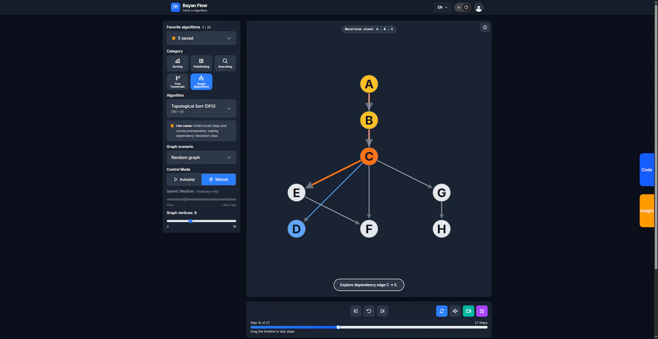This screenshot has width=658, height=339.
Task: Reset the visualization with restart icon
Action: pos(369,311)
